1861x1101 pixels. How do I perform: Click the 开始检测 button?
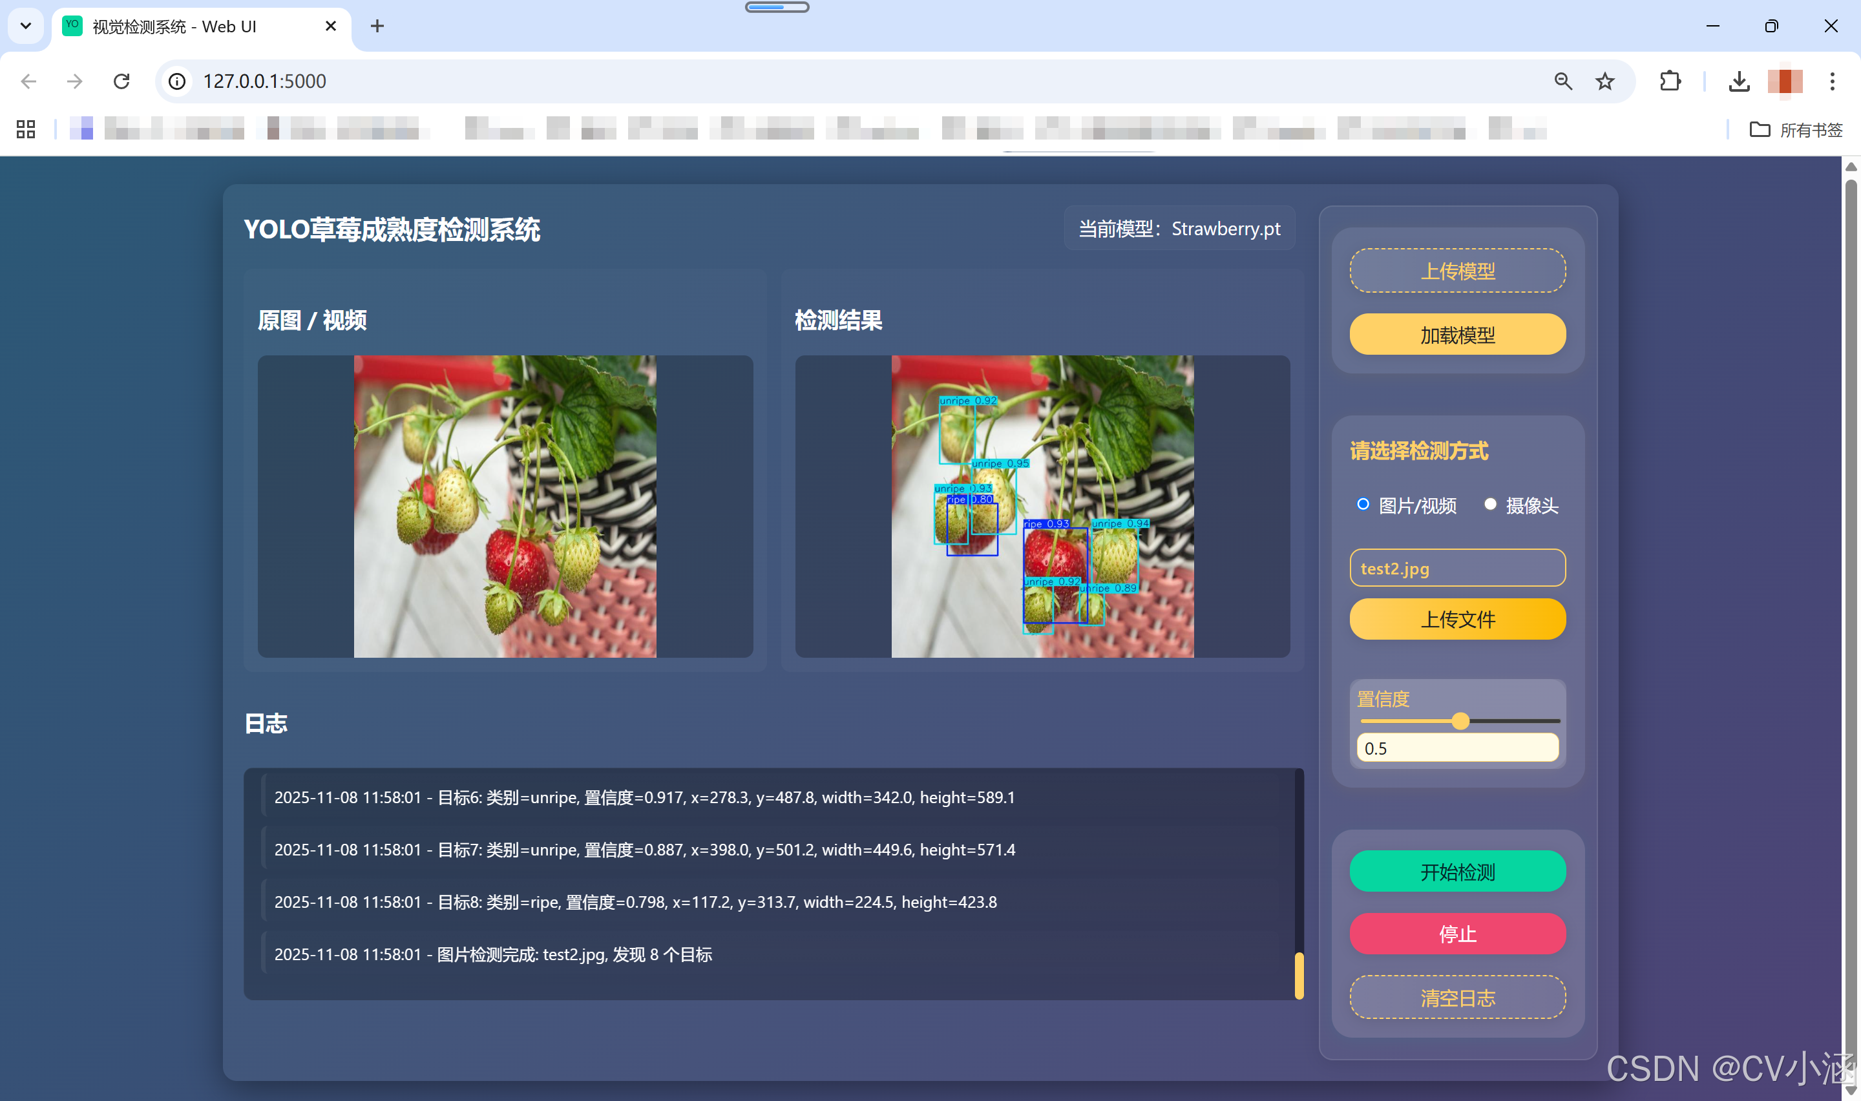tap(1456, 871)
